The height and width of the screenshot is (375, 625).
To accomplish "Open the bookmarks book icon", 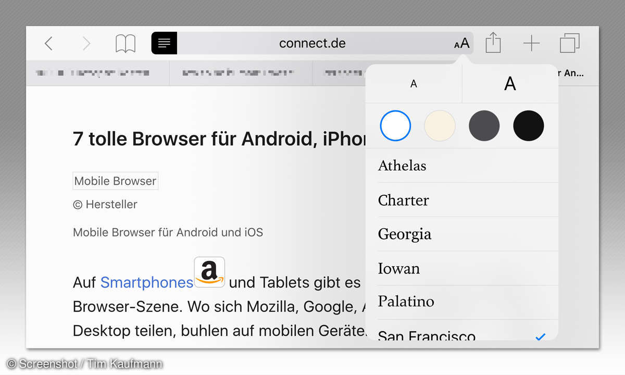I will coord(126,44).
